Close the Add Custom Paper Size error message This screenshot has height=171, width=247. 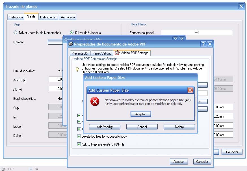(190, 90)
